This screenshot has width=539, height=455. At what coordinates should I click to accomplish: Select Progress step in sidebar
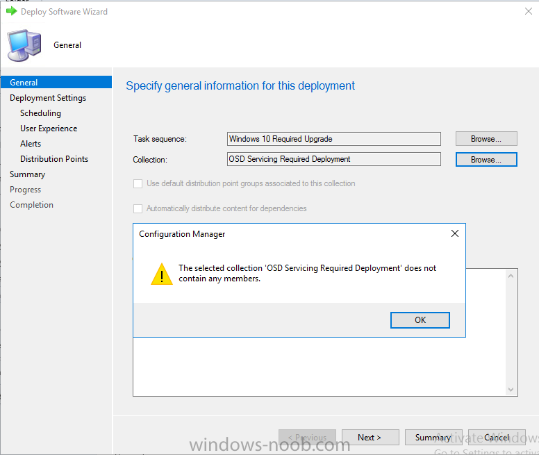pos(26,190)
